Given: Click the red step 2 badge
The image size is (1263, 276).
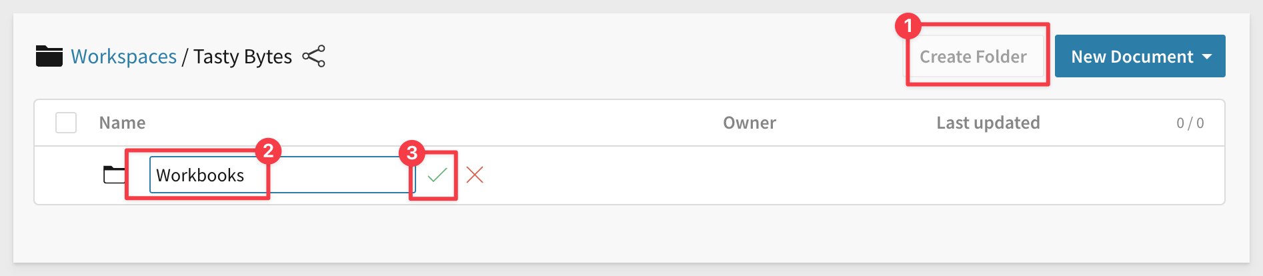Looking at the screenshot, I should (268, 151).
